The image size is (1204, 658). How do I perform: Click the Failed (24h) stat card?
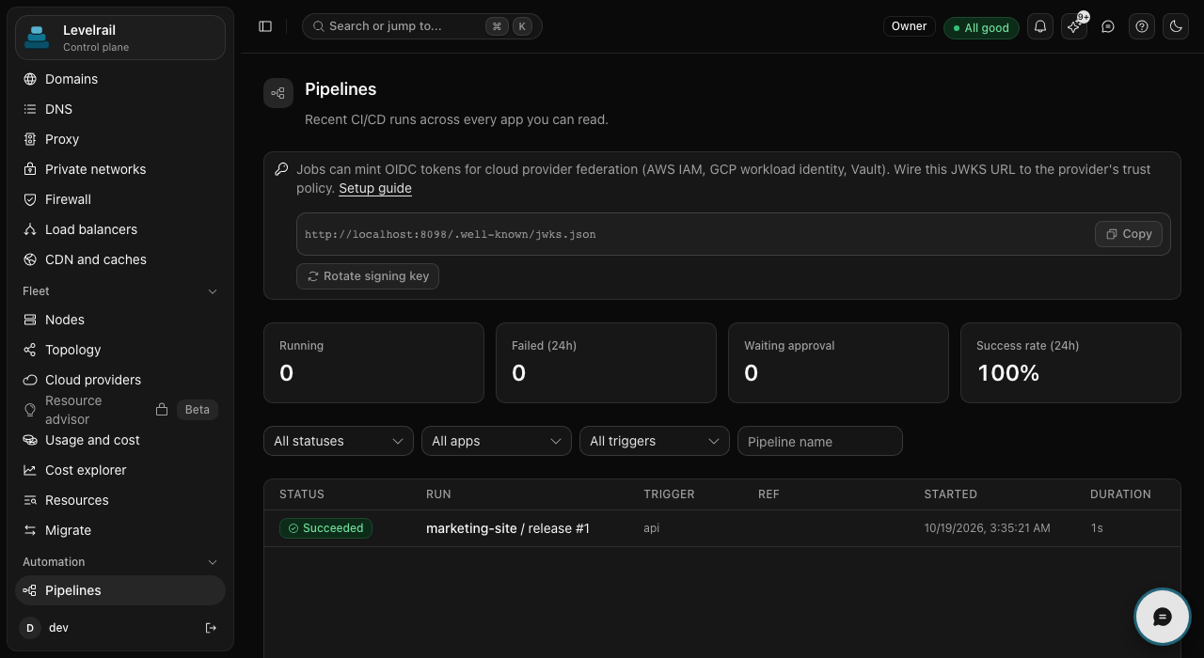[x=606, y=363]
